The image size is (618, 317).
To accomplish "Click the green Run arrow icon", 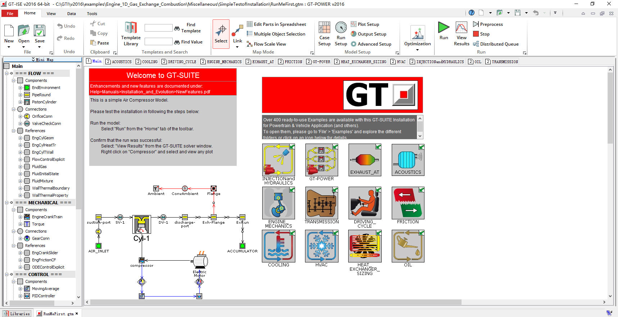I will [444, 28].
